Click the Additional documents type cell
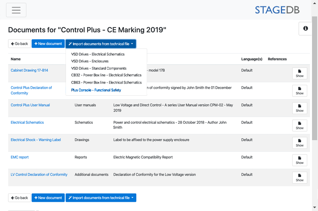 [x=91, y=175]
